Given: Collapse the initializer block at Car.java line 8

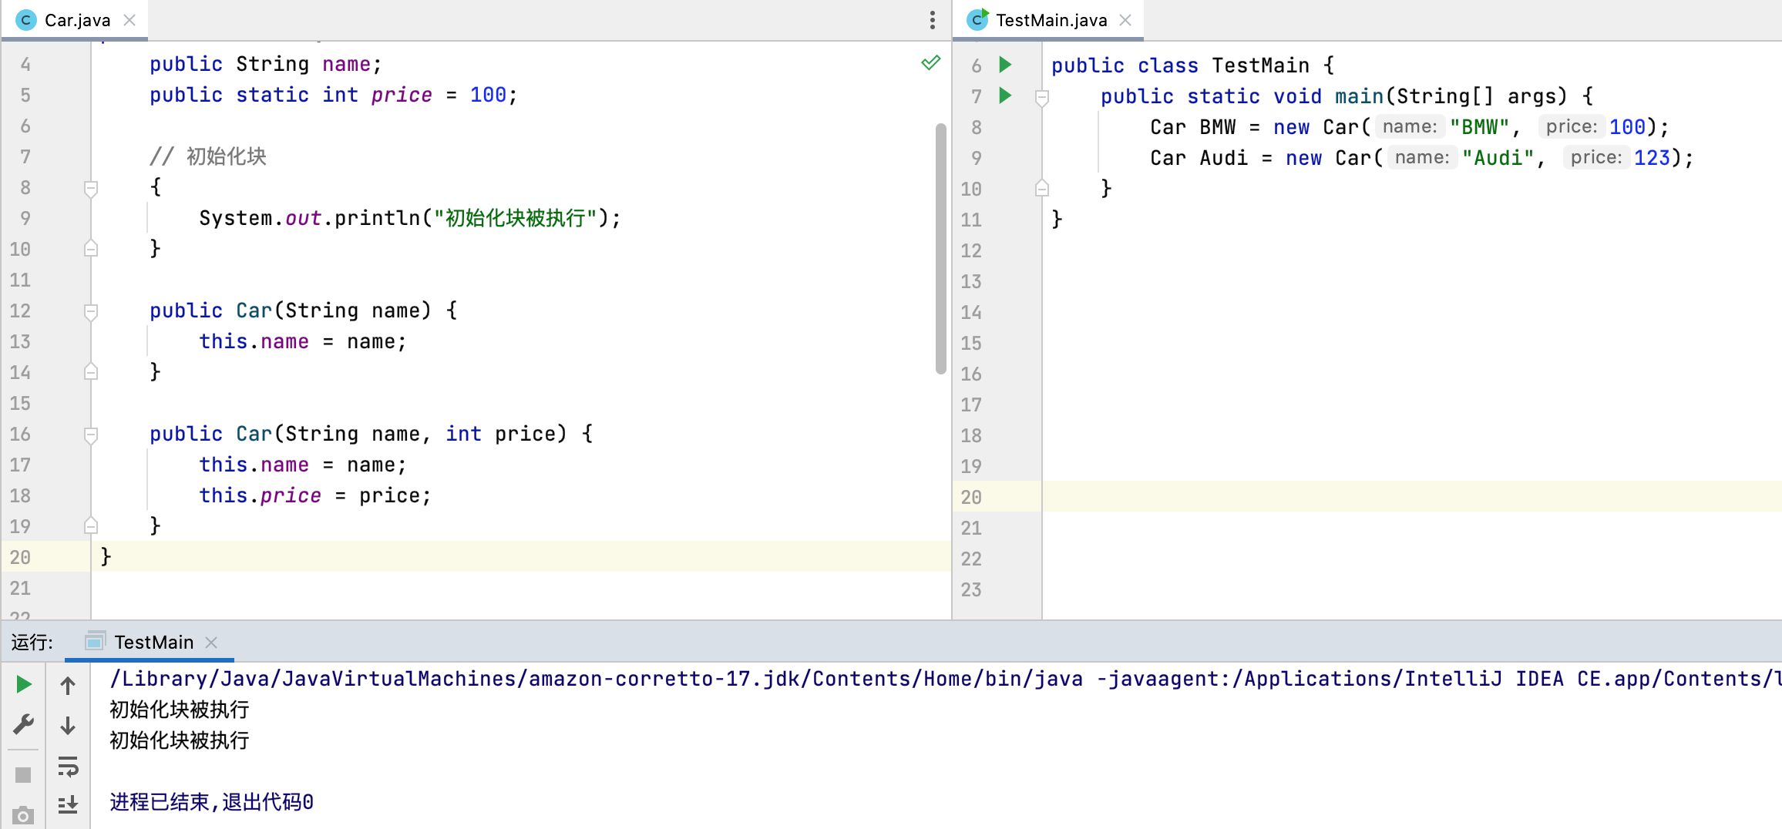Looking at the screenshot, I should 91,188.
